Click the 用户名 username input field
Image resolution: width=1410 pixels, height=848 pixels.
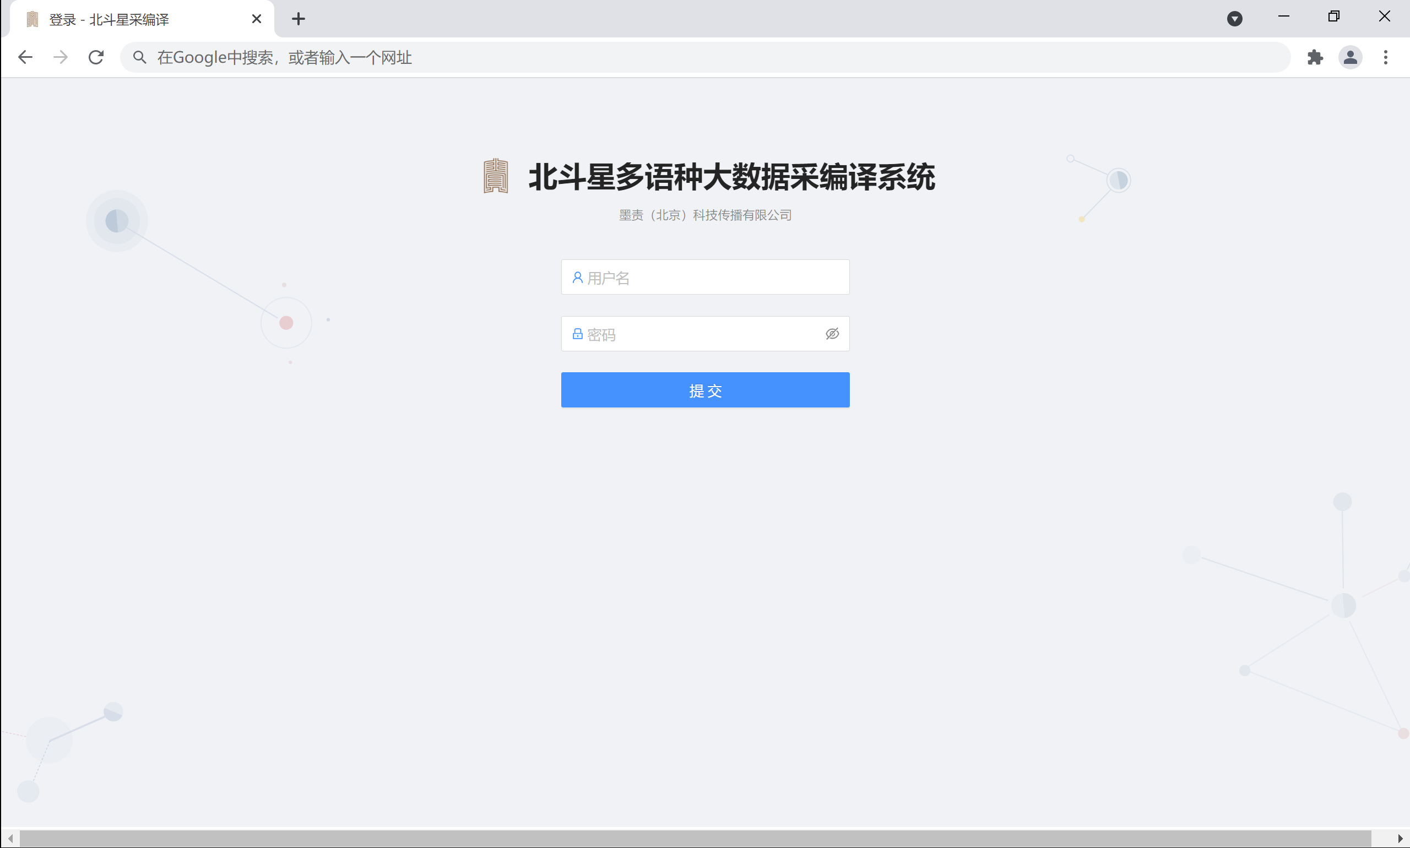pos(706,277)
